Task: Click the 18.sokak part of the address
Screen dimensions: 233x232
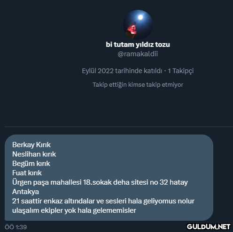Action: (x=97, y=182)
